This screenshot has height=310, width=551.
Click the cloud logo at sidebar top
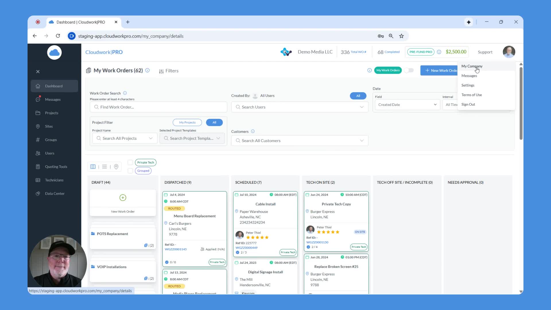click(x=54, y=53)
